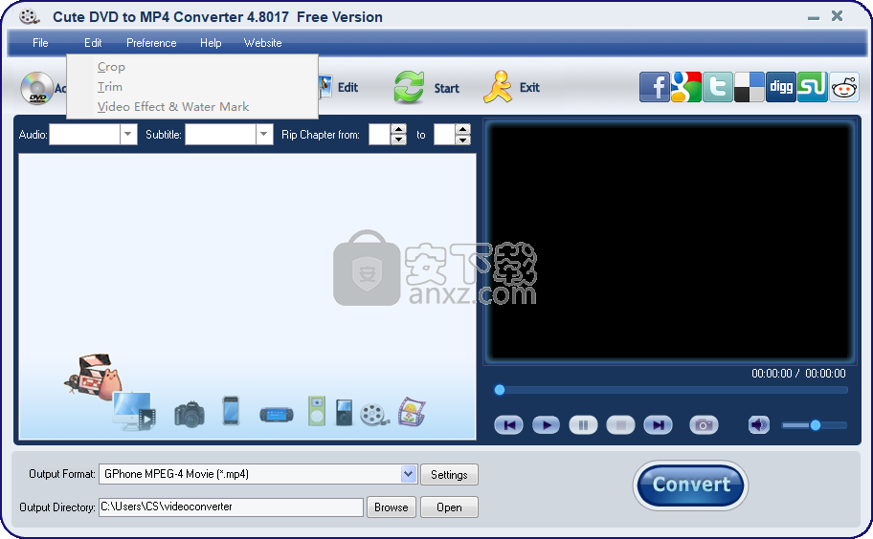Take a snapshot with the camera button

tap(704, 425)
